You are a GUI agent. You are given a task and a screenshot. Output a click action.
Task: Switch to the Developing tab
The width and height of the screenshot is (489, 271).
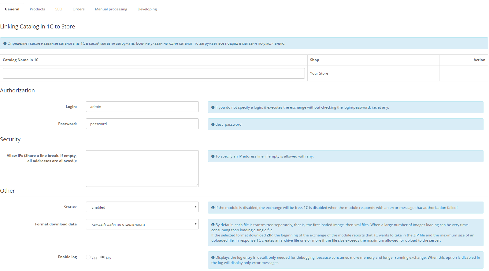pyautogui.click(x=147, y=9)
